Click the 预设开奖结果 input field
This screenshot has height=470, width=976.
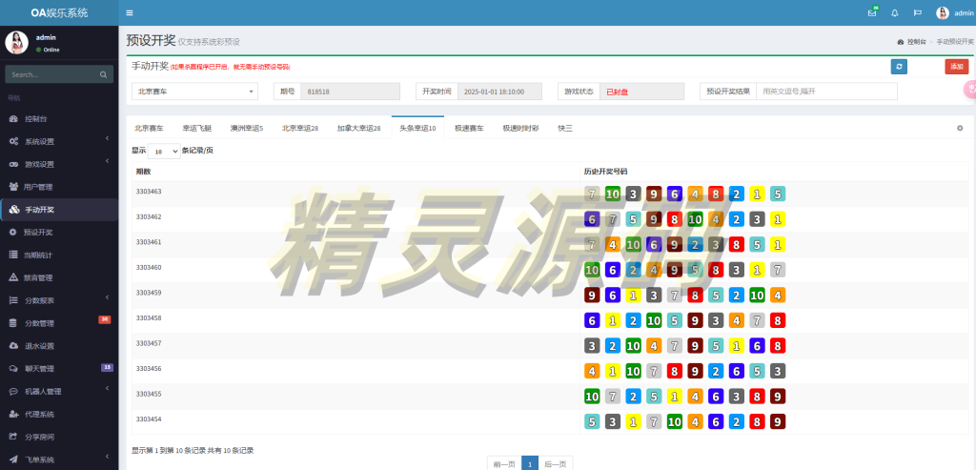coord(826,92)
